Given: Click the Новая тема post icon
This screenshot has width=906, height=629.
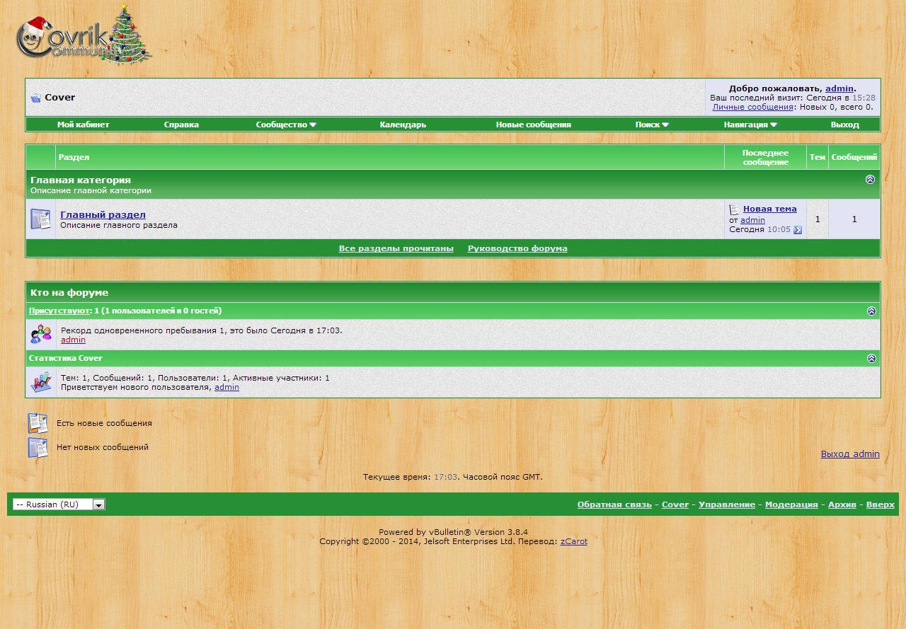Looking at the screenshot, I should tap(734, 209).
